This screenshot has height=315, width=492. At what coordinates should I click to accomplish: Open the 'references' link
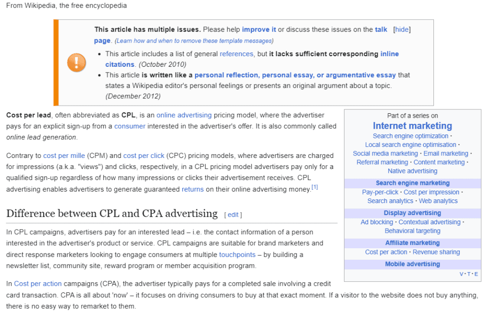tap(236, 54)
